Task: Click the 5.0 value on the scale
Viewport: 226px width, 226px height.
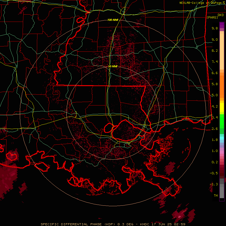Action: pyautogui.click(x=215, y=95)
